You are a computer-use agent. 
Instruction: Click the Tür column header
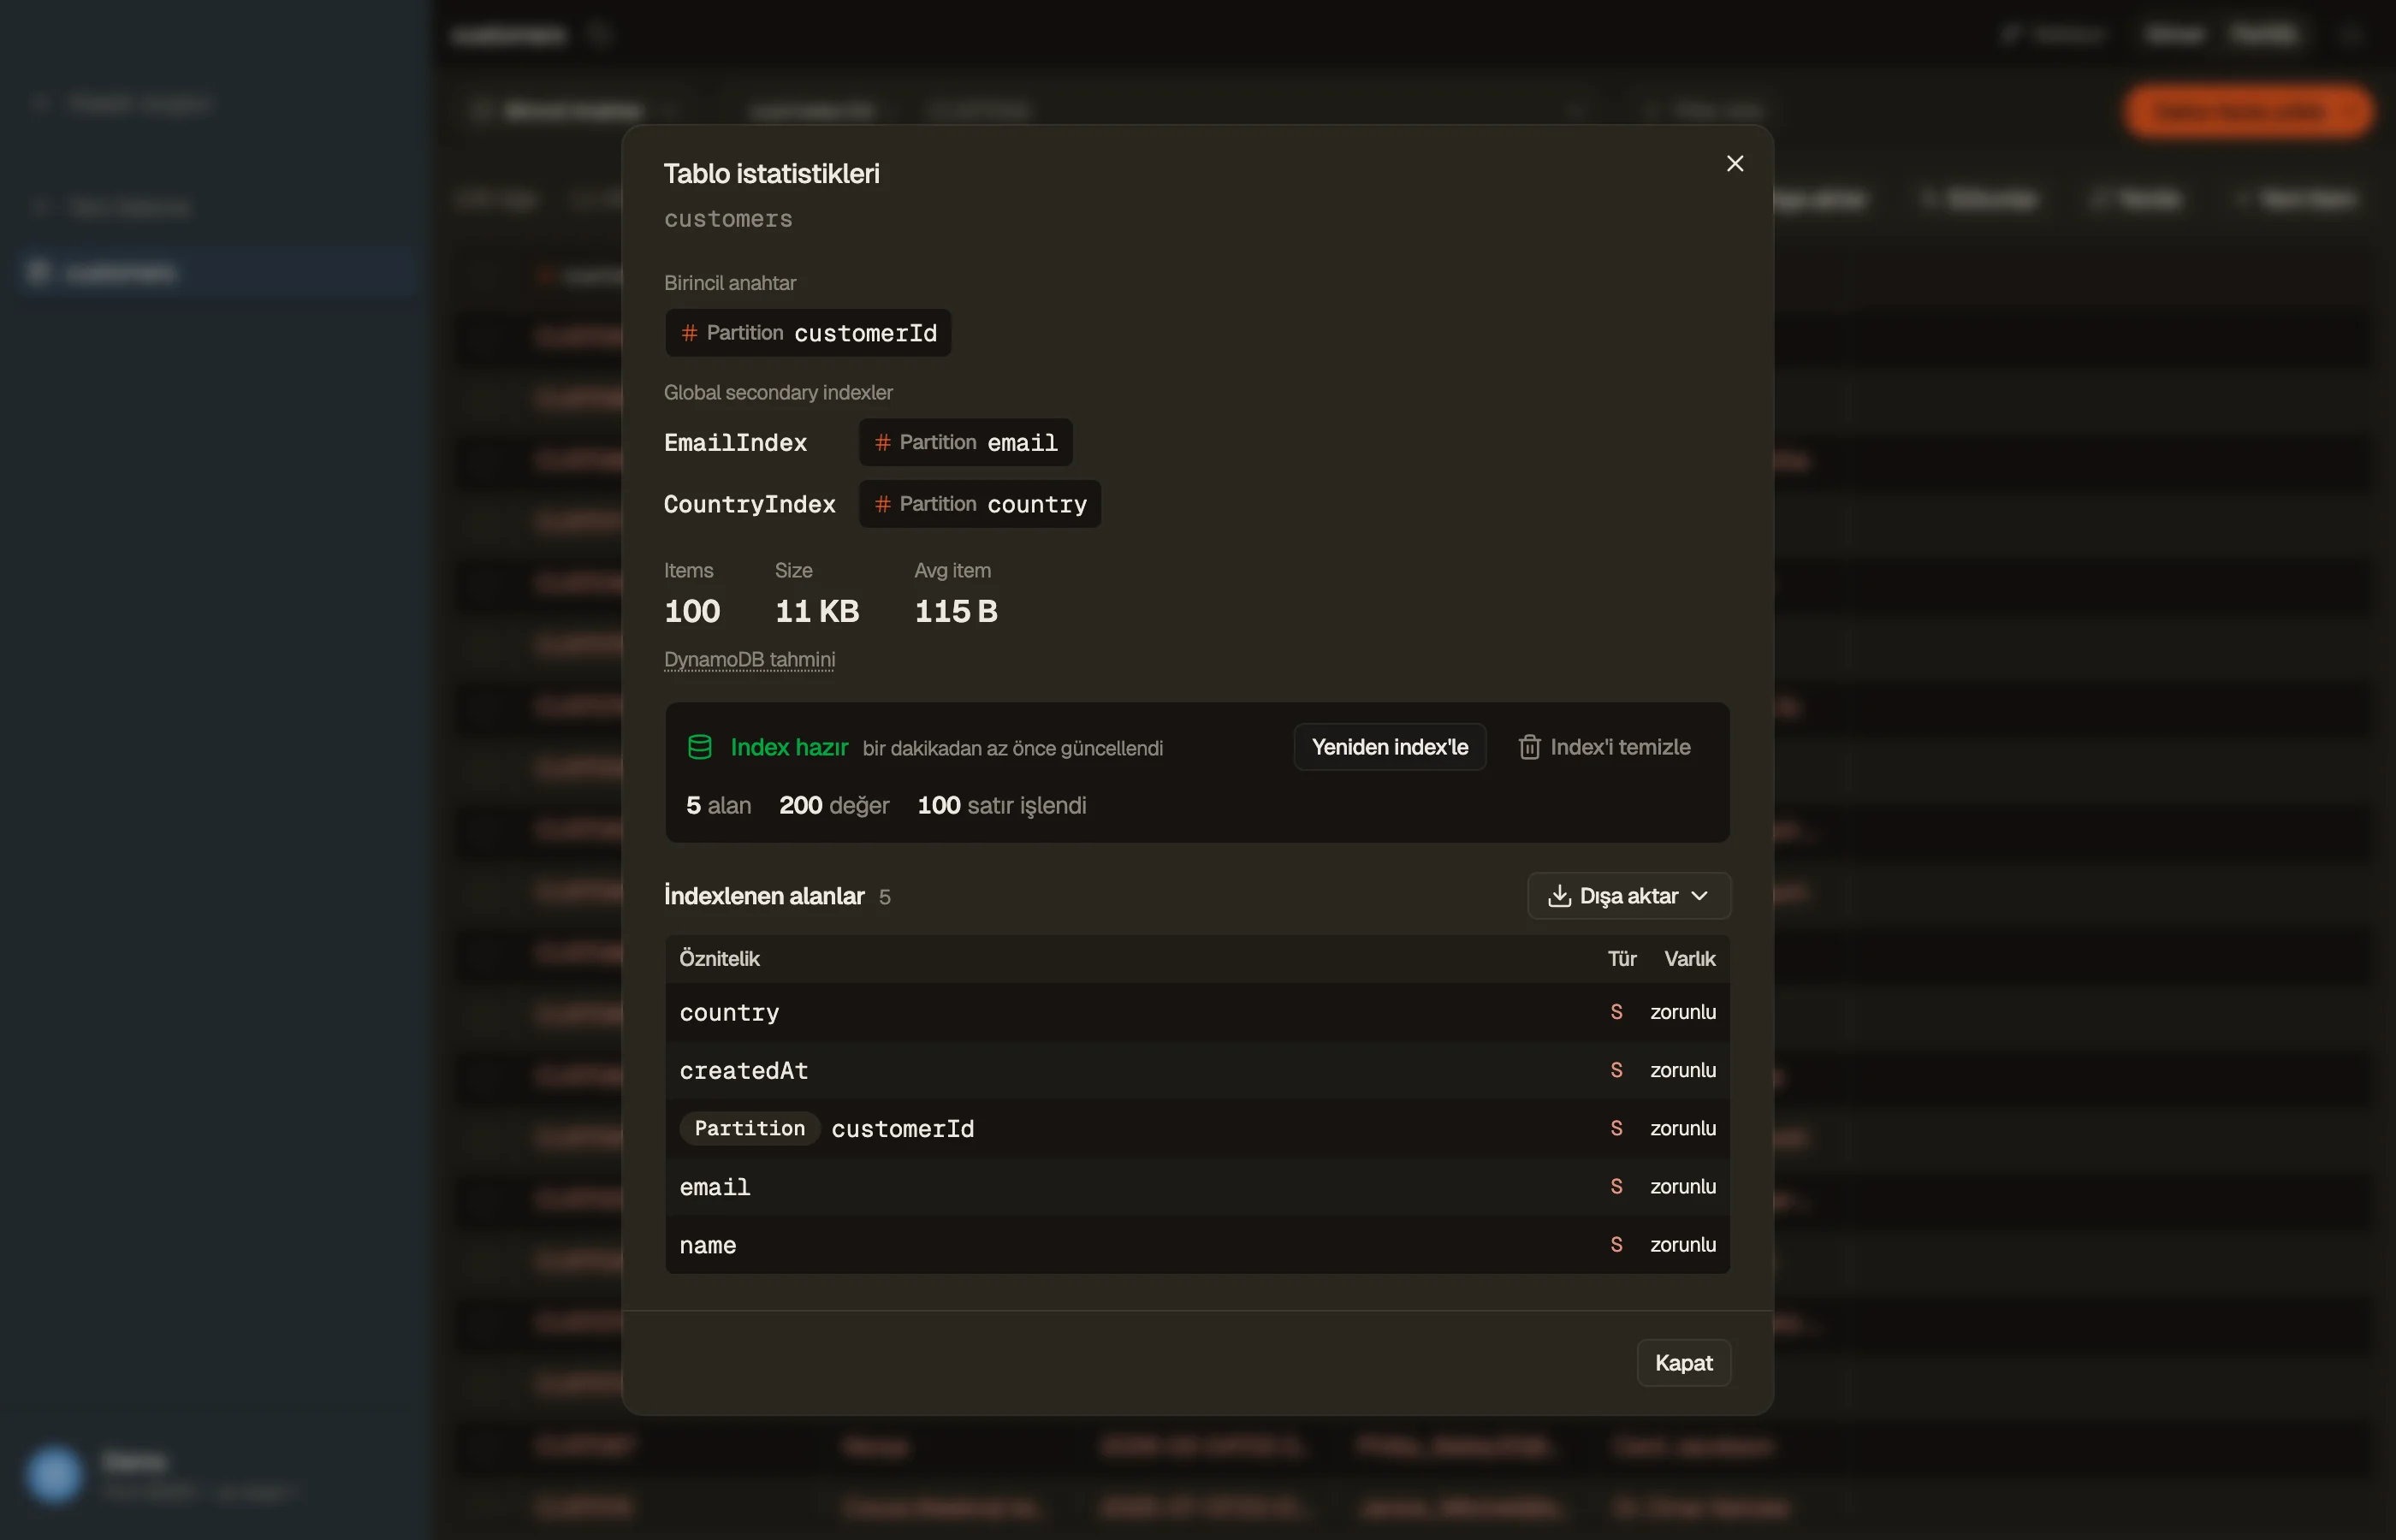point(1621,959)
